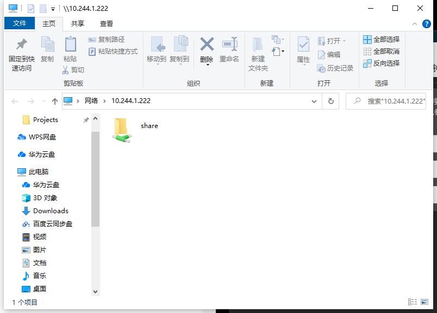
Task: Open the Delete dropdown arrow
Action: (207, 65)
